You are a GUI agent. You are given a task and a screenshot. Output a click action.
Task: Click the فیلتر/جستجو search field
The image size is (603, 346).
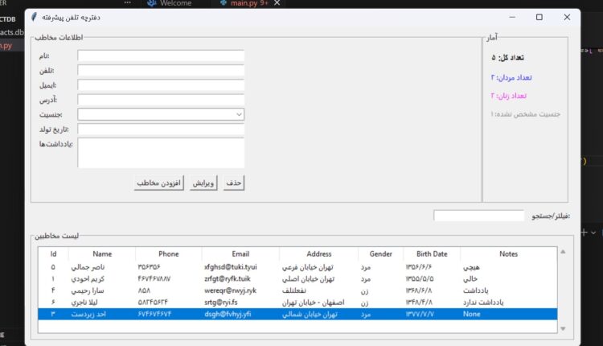pyautogui.click(x=479, y=216)
